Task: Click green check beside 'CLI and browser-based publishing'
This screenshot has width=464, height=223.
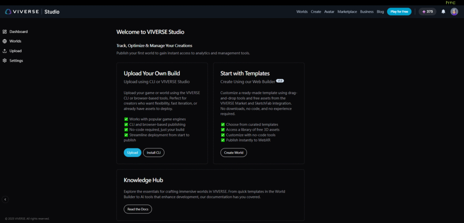Action: click(x=126, y=124)
